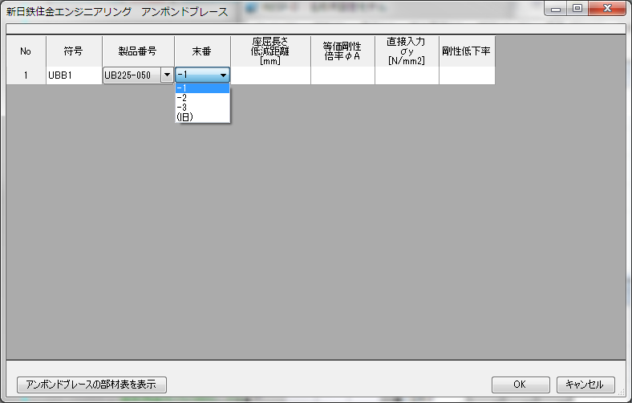This screenshot has height=403, width=632.
Task: Click the 座屈長さ低減距離[mm] column header
Action: tap(270, 51)
